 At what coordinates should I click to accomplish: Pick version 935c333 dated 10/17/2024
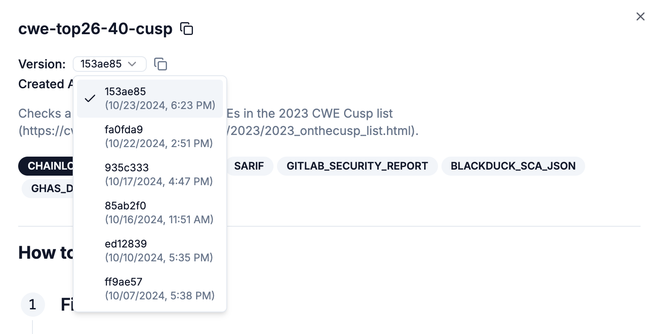coord(150,174)
